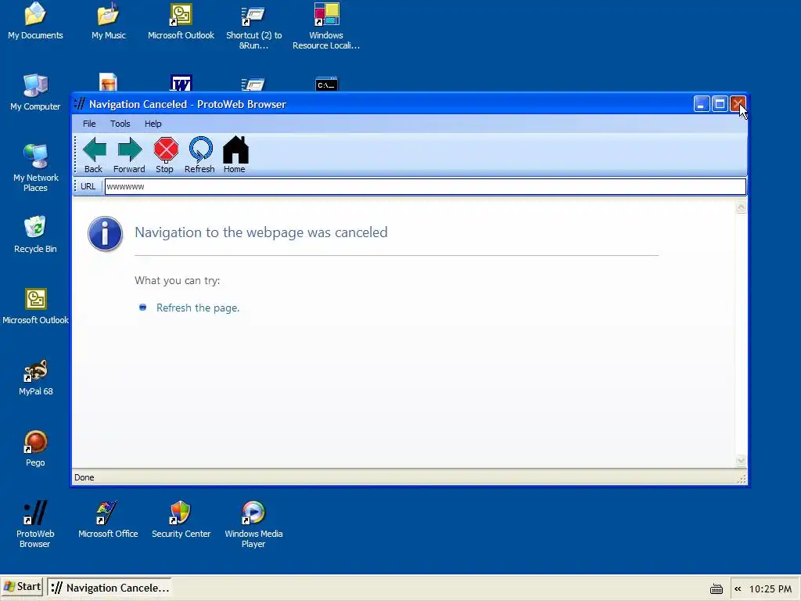Click the 'URL' label
Image resolution: width=801 pixels, height=601 pixels.
88,186
